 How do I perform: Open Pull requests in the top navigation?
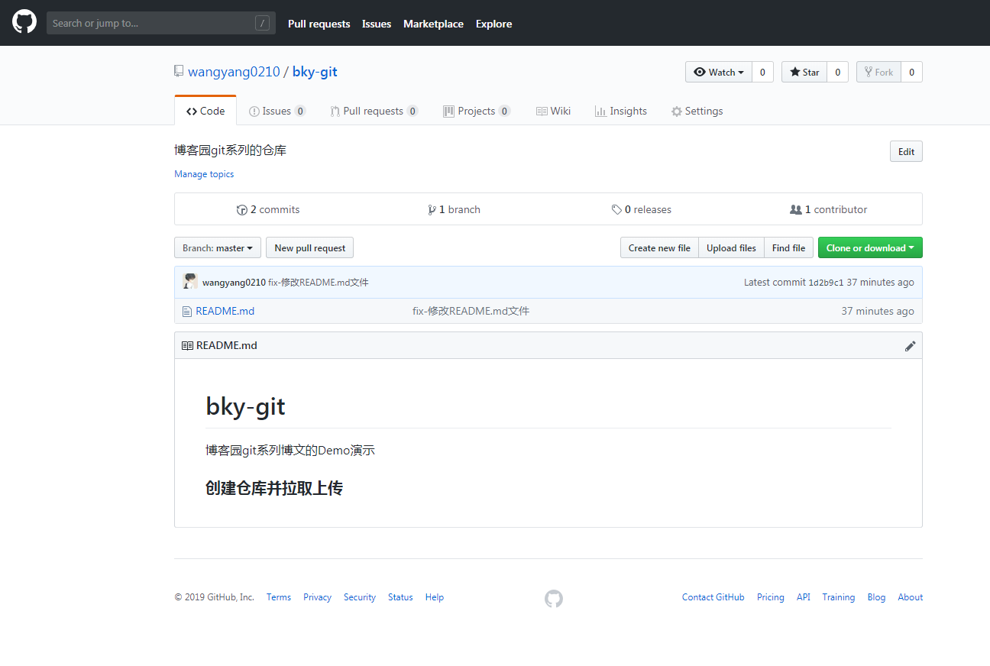coord(319,24)
